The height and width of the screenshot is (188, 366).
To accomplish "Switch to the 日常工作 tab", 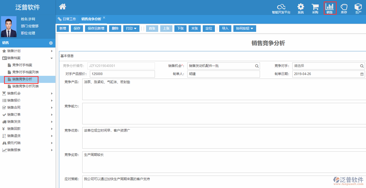I will [67, 19].
